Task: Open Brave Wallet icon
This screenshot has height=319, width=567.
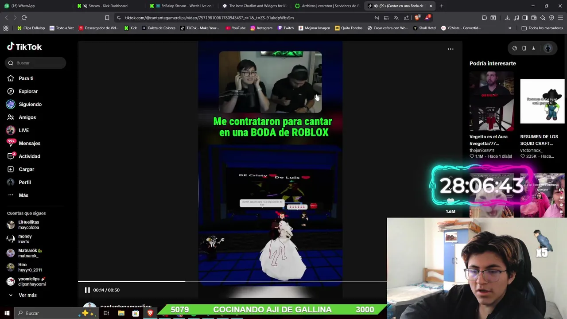Action: (534, 18)
